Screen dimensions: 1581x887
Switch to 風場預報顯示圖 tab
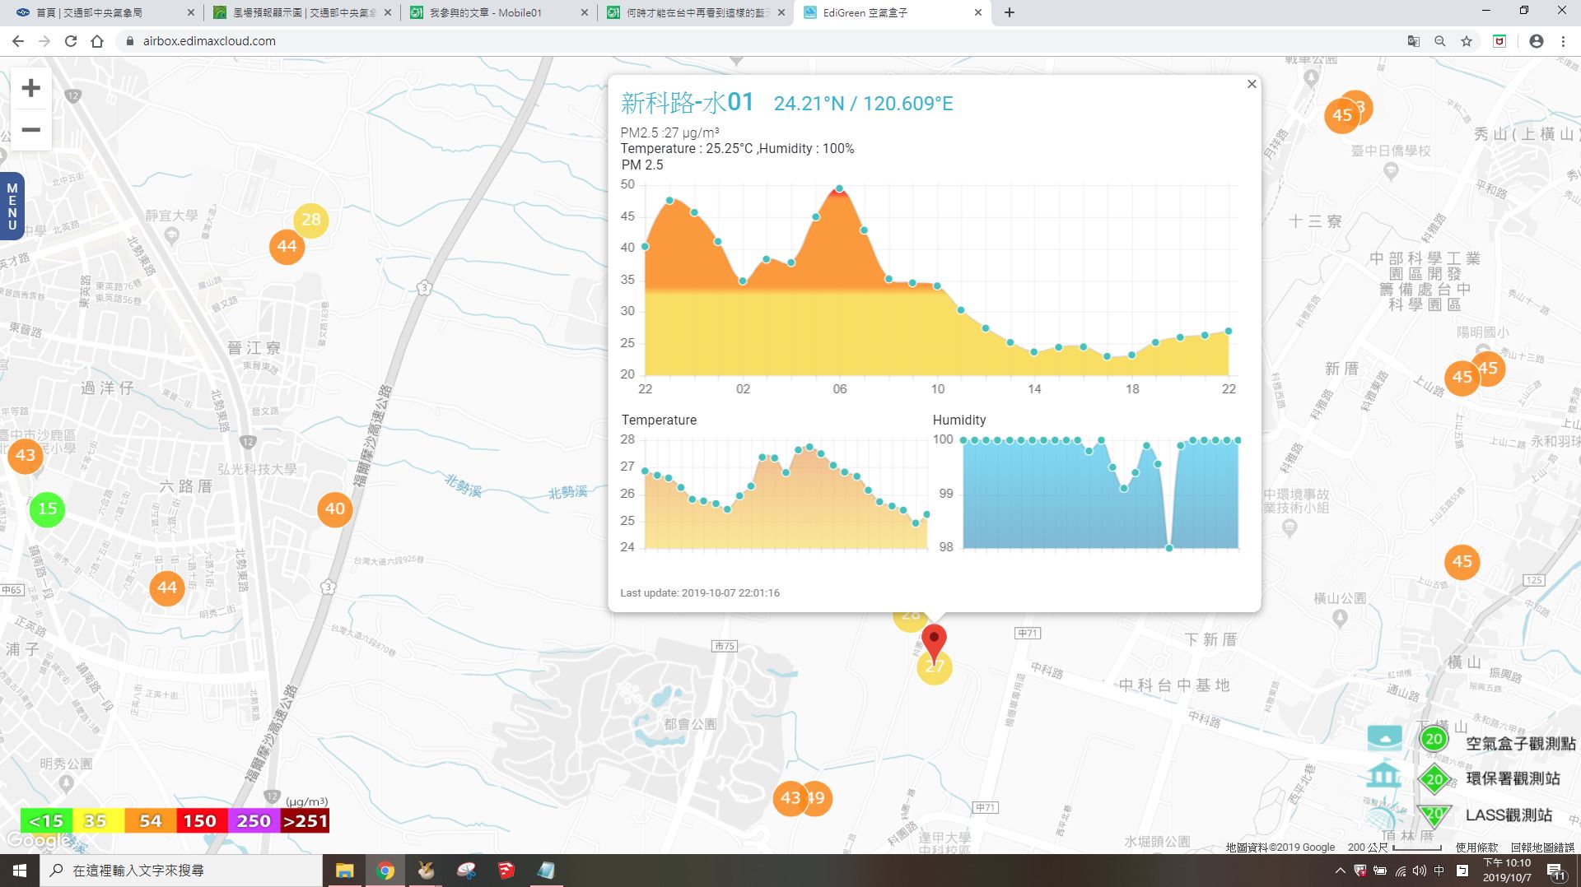point(301,12)
